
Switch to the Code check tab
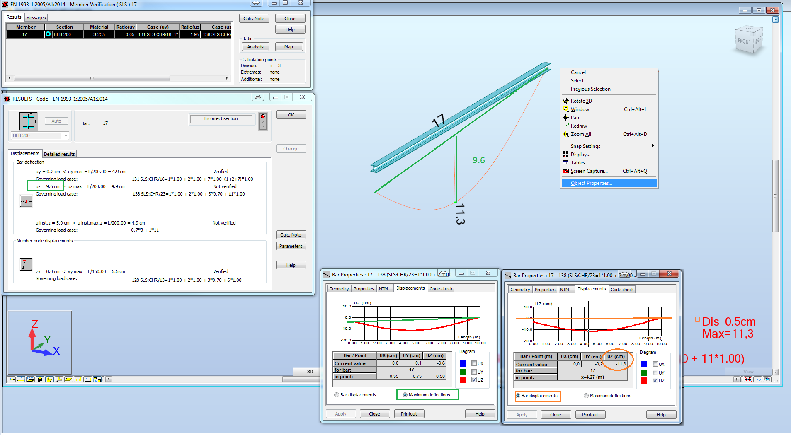click(x=441, y=288)
